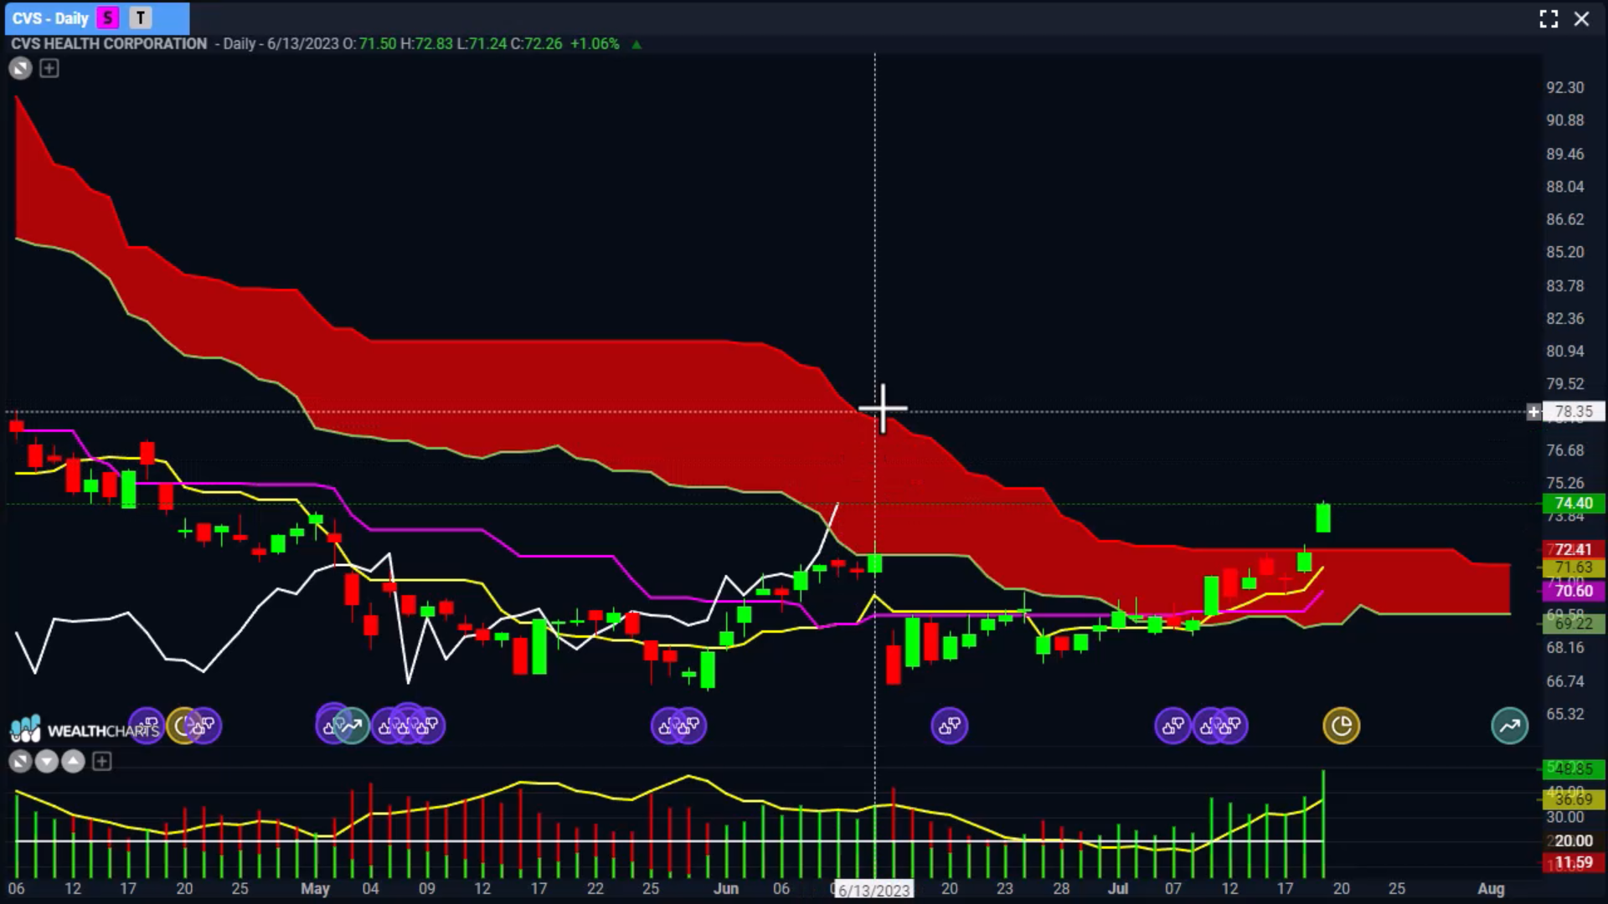Click the magenta 70.60 indicator value label
This screenshot has width=1608, height=904.
point(1574,591)
